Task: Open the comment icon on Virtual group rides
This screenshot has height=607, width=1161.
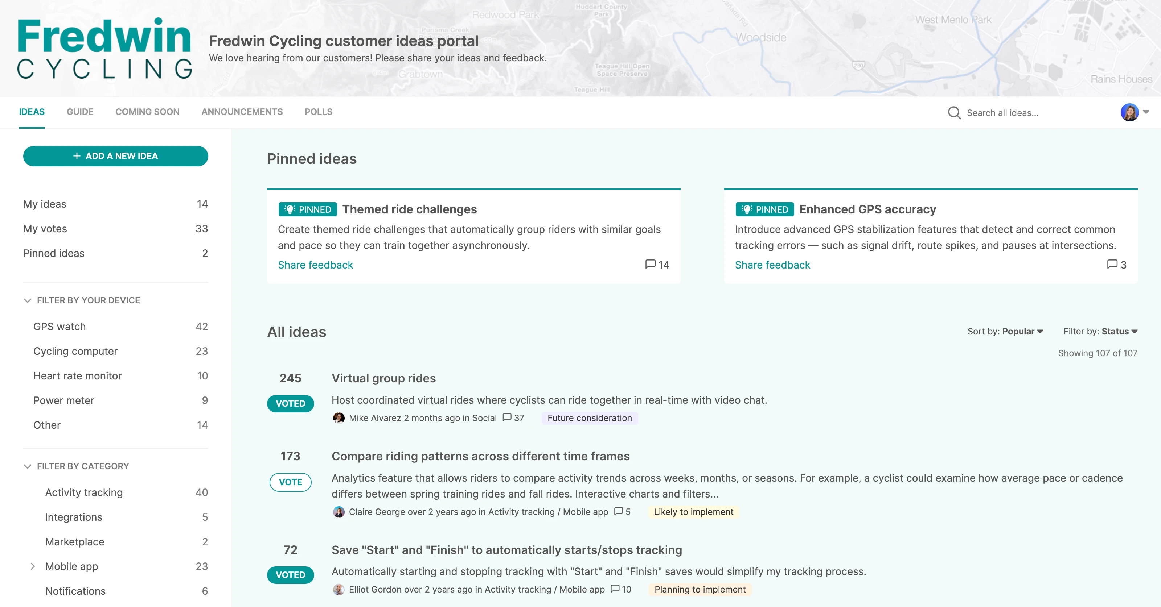Action: click(506, 418)
